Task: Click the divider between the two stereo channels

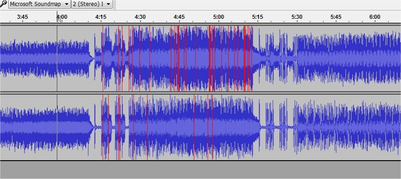Action: 200,93
